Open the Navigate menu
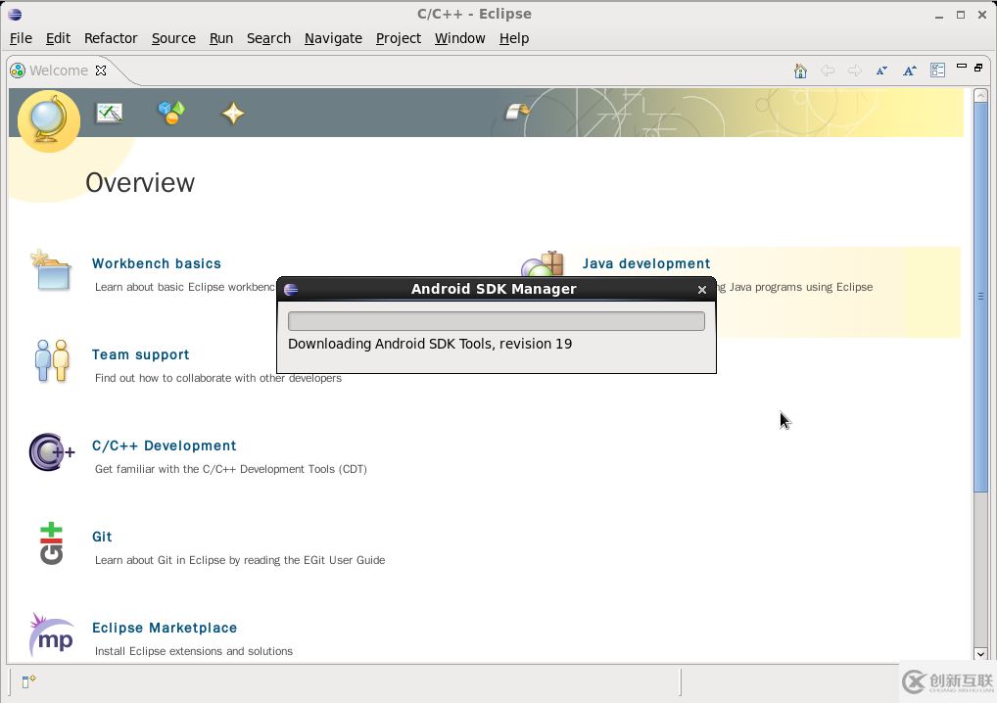997x703 pixels. 333,38
